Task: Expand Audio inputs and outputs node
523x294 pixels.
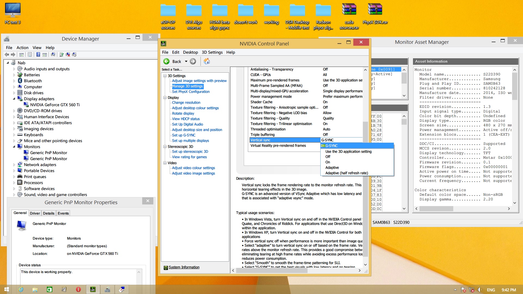Action: click(14, 69)
